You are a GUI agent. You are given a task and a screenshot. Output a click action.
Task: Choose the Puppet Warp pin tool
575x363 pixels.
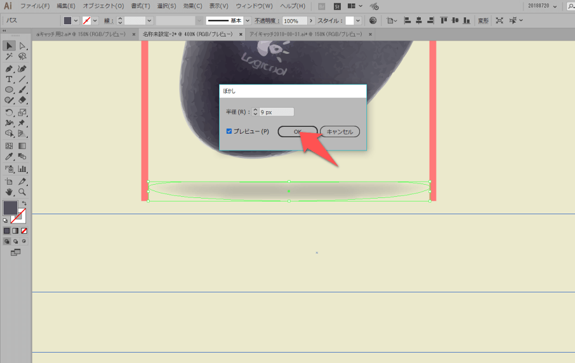tap(23, 123)
